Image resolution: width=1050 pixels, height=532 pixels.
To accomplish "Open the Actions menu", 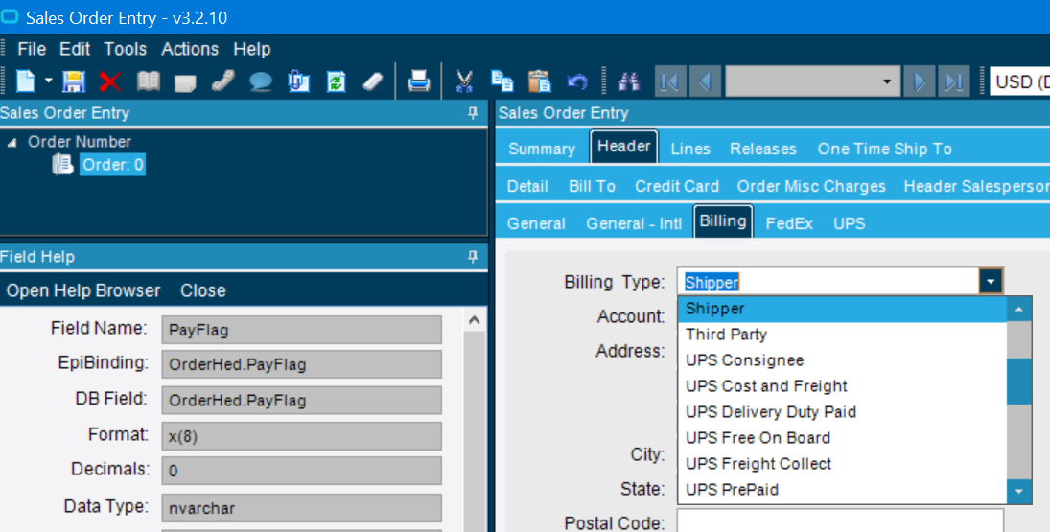I will [190, 49].
